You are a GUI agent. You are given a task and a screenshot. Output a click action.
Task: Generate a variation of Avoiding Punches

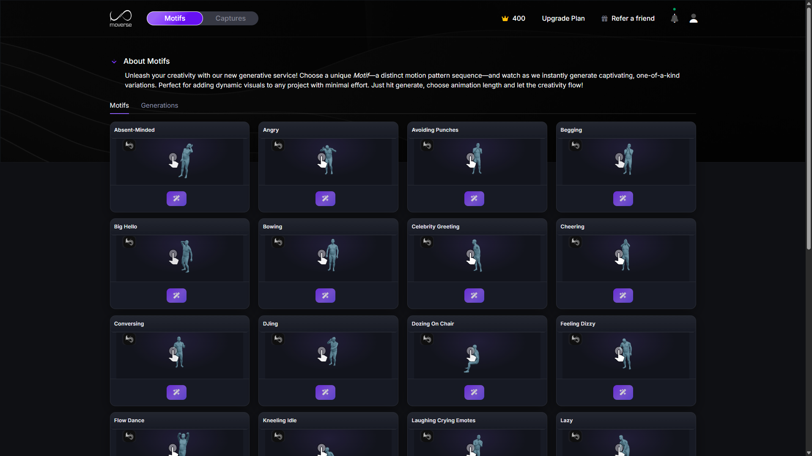[x=474, y=198]
